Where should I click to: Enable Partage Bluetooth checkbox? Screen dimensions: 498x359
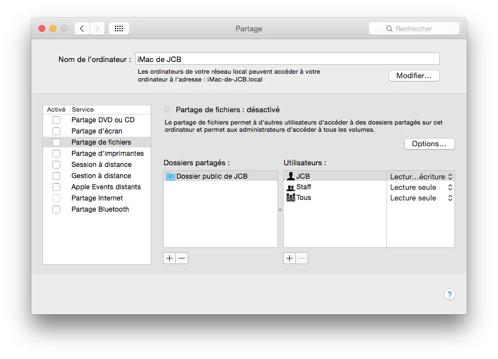coord(56,209)
